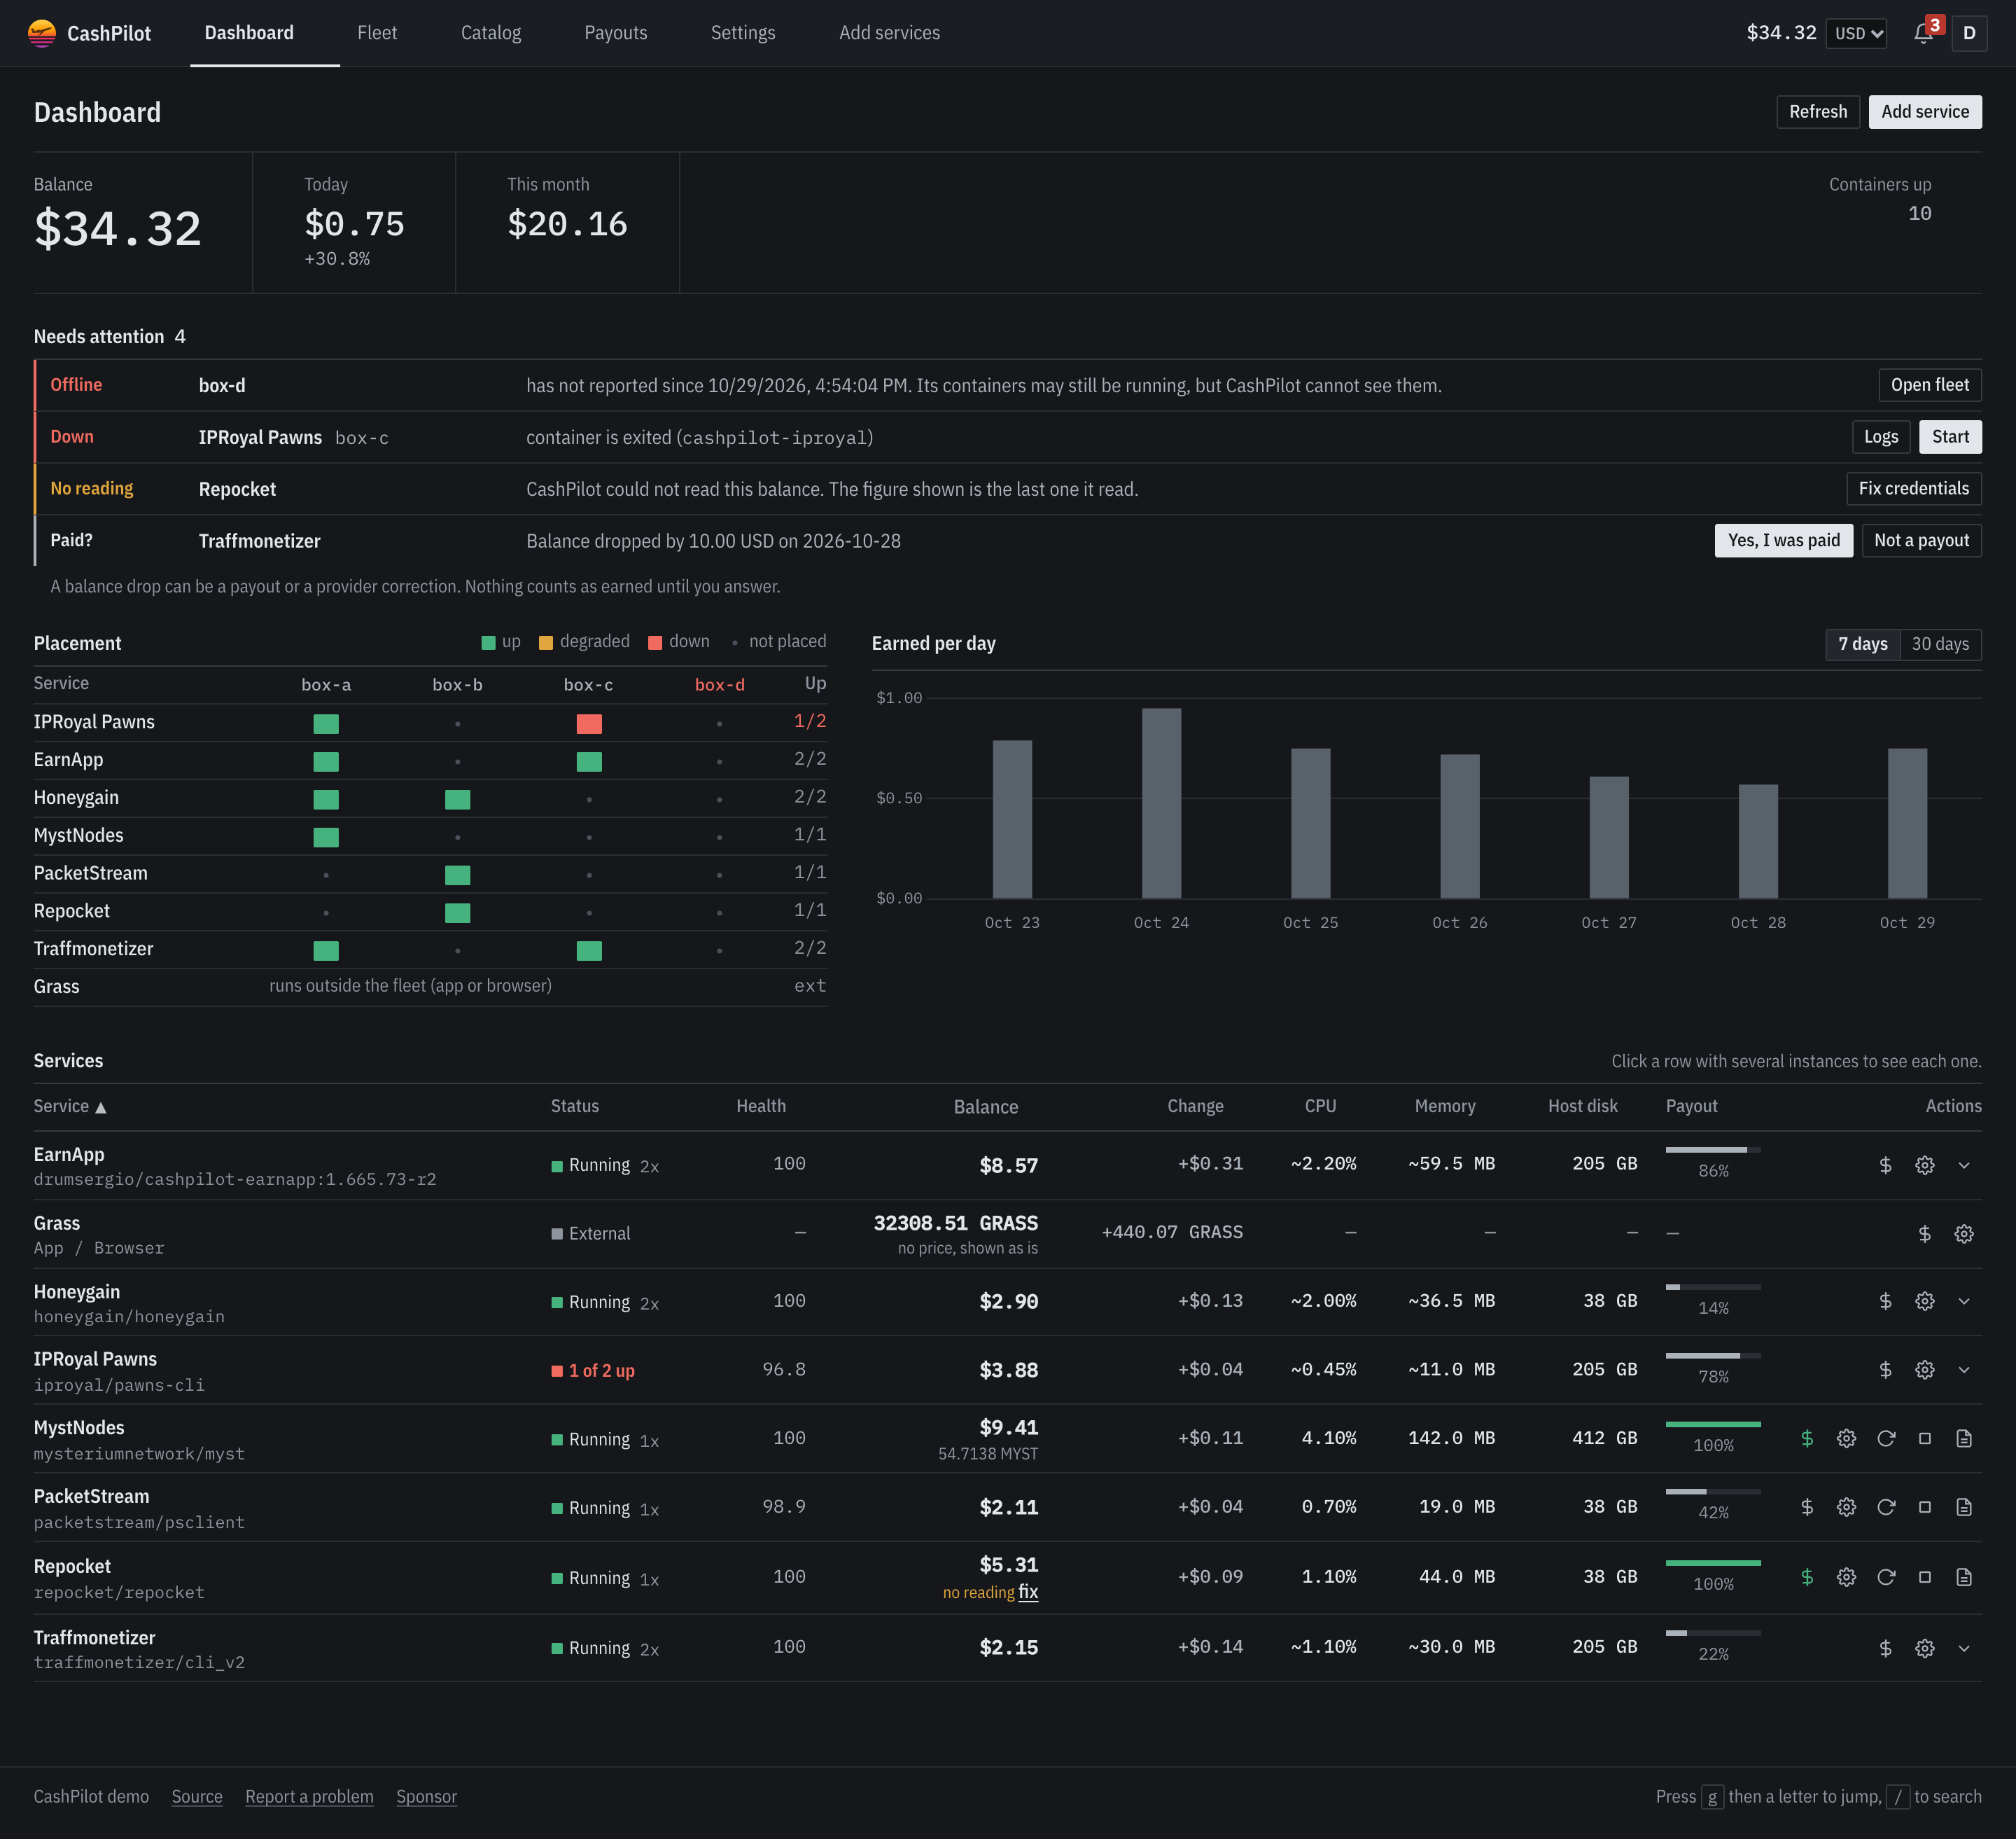Click the CashPilot logo icon

click(x=42, y=33)
